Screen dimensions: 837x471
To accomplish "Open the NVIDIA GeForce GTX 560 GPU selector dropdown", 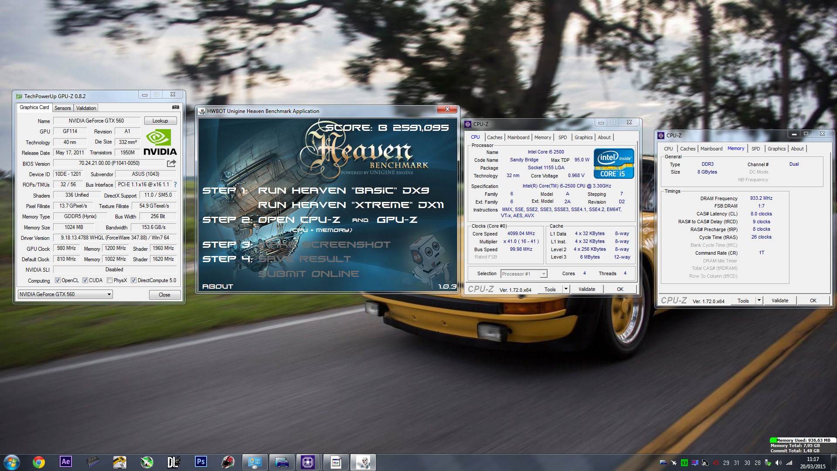I will (x=65, y=294).
